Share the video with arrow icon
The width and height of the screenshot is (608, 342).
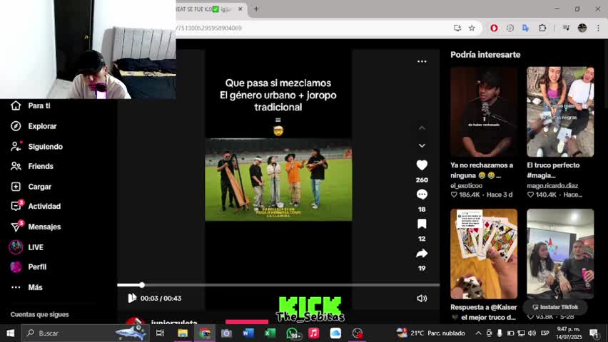pyautogui.click(x=422, y=254)
